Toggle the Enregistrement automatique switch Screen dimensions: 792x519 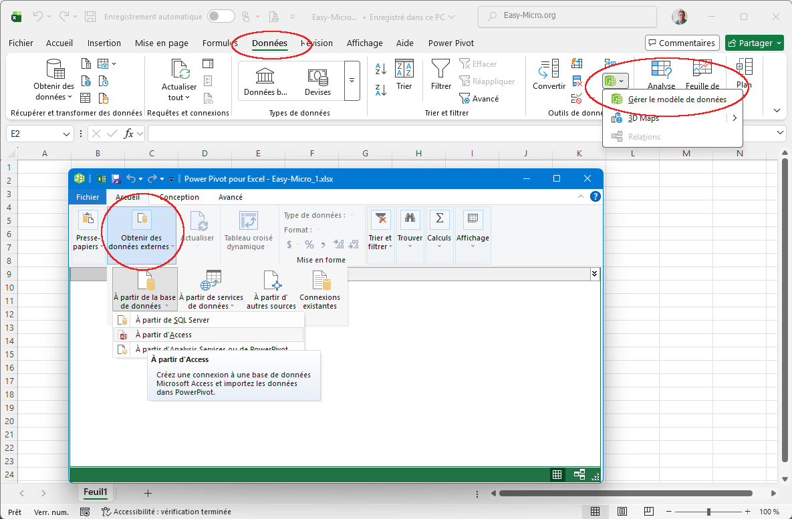tap(221, 16)
